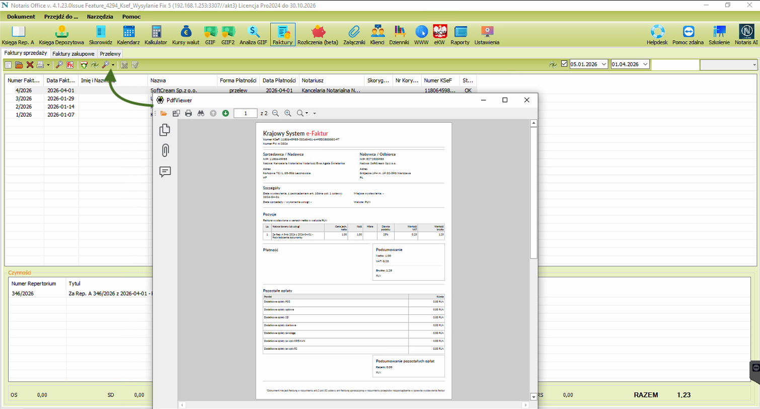This screenshot has height=409, width=760.
Task: Open the Księga Depozytowa module
Action: click(61, 35)
